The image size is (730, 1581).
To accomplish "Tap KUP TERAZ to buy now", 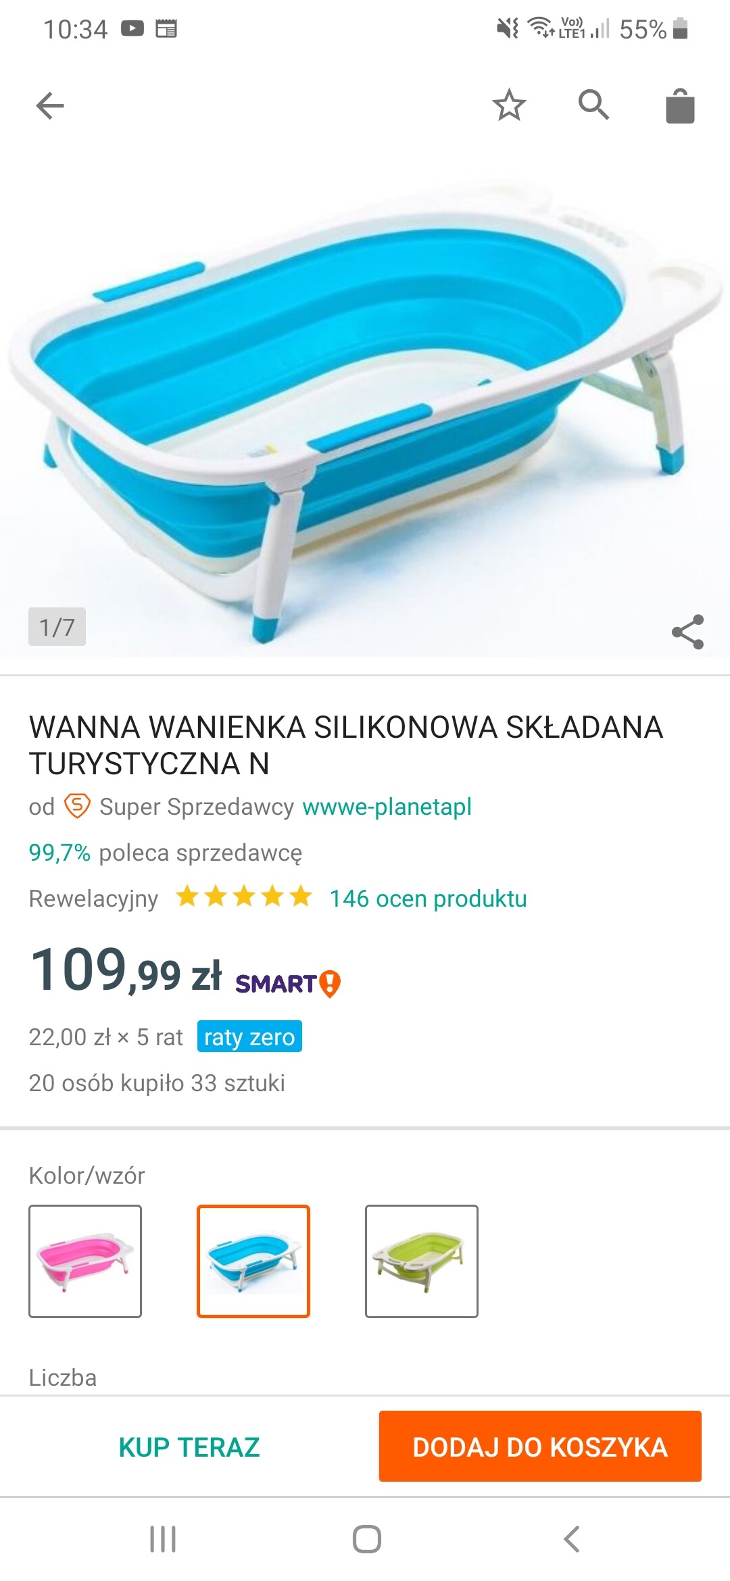I will (189, 1447).
